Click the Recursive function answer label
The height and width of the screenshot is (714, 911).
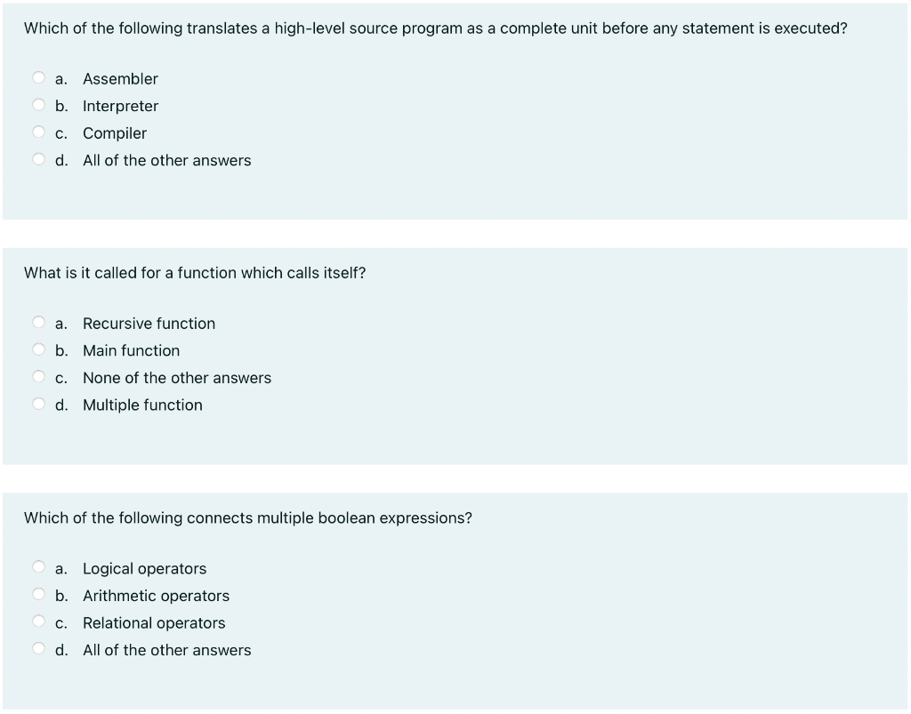click(x=149, y=324)
